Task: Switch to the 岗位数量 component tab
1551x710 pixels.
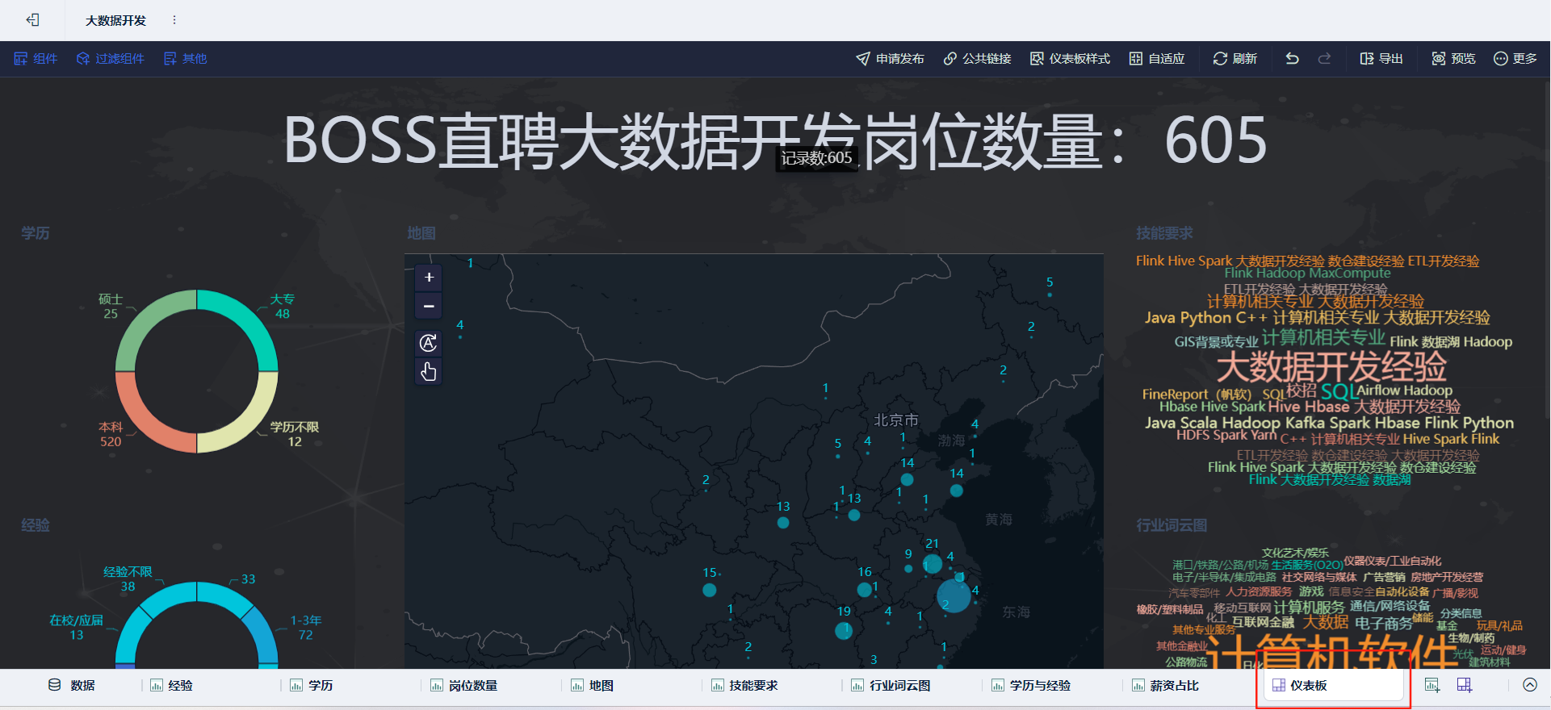Action: tap(463, 686)
